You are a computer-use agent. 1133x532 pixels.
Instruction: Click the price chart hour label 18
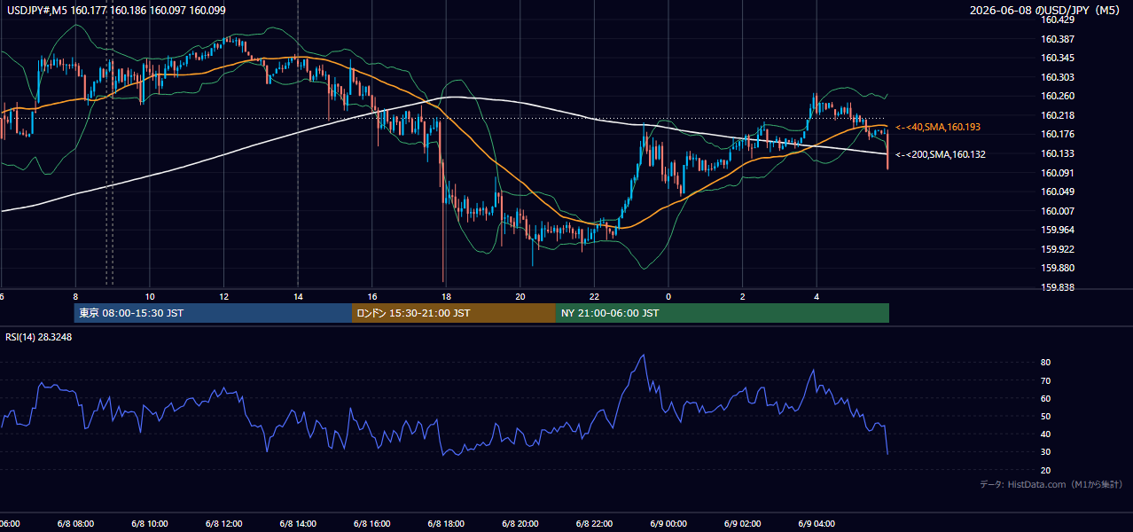(x=446, y=296)
